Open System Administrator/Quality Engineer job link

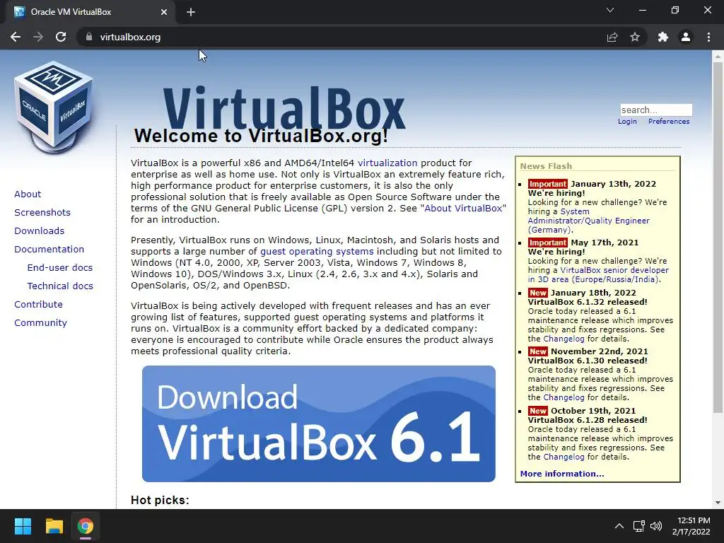(x=589, y=221)
